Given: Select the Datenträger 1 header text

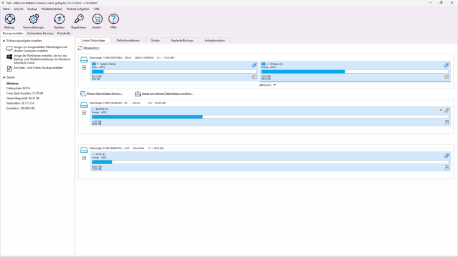Looking at the screenshot, I should [x=132, y=58].
